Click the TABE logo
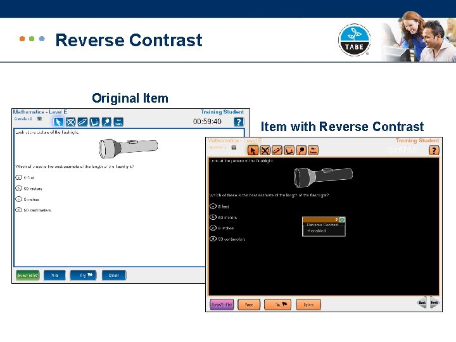The width and height of the screenshot is (456, 342). pos(354,40)
